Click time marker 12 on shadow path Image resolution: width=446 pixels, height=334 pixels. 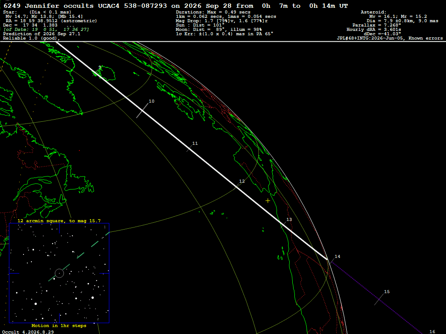pyautogui.click(x=242, y=181)
